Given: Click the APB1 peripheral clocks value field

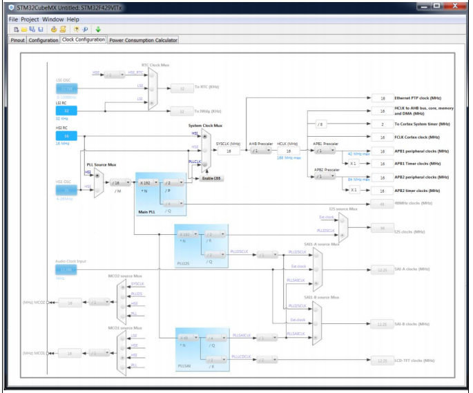Looking at the screenshot, I should point(383,151).
